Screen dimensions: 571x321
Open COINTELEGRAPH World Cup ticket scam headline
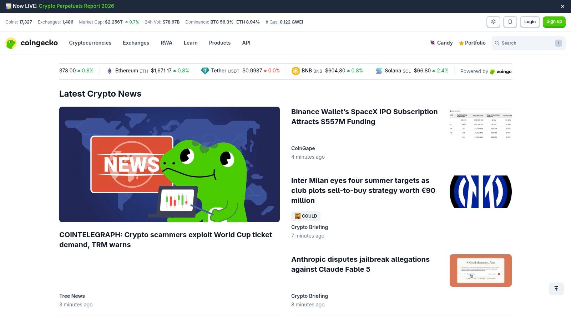tap(166, 240)
